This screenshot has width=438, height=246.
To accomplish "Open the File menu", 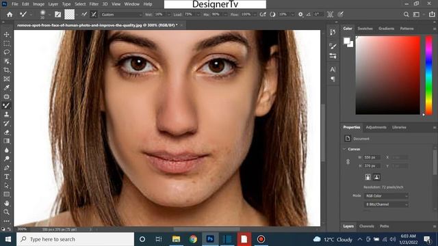I will tap(15, 4).
